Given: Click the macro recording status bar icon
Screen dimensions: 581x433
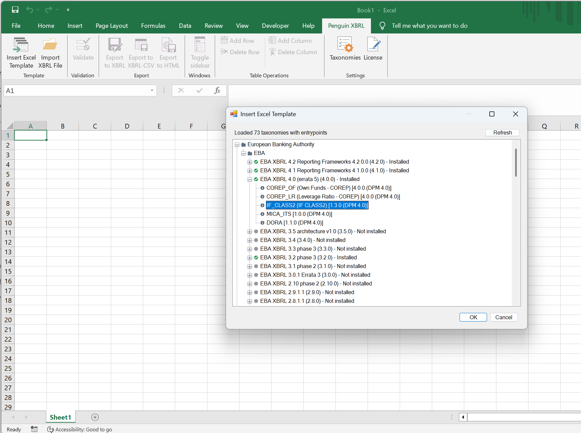Looking at the screenshot, I should pos(34,429).
